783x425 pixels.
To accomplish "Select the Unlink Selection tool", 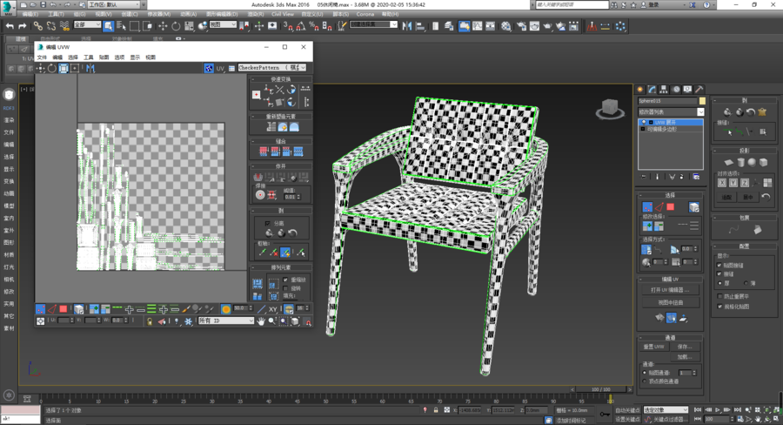I will coord(51,26).
